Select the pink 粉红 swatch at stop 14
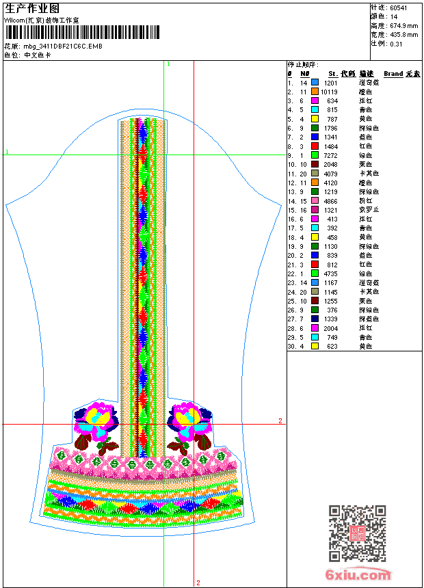This screenshot has width=424, height=588. [315, 201]
